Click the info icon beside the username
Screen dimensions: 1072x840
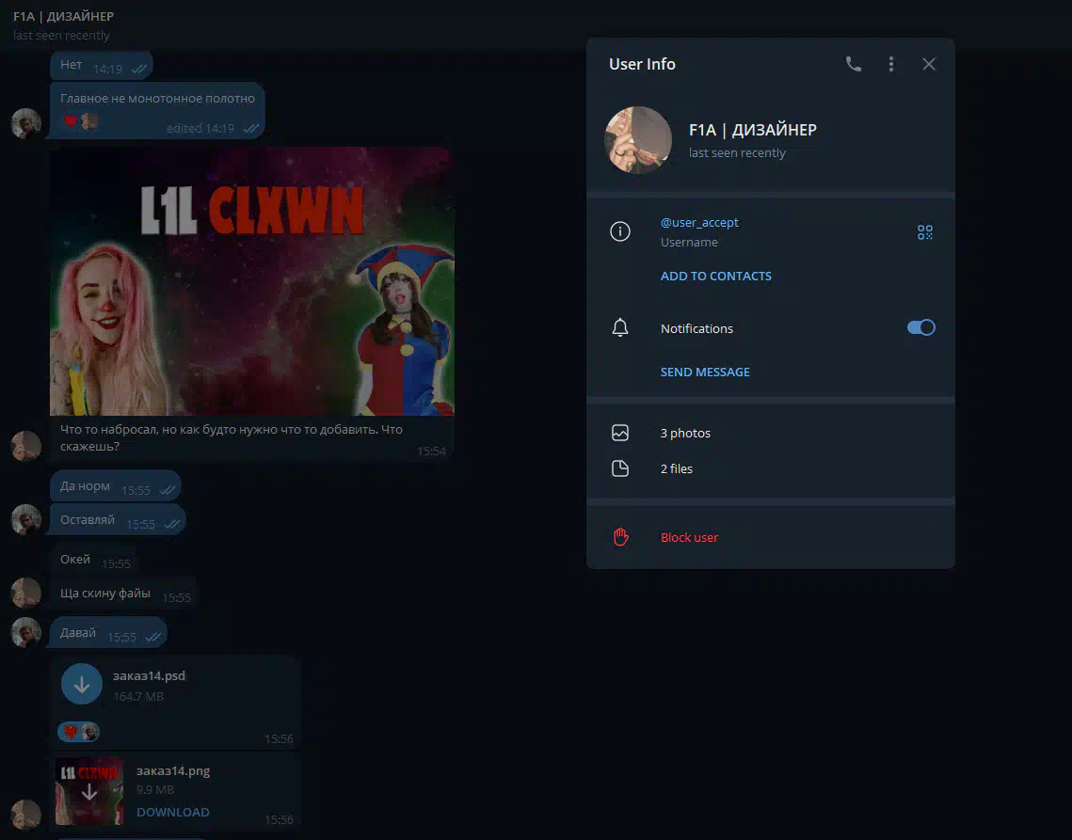point(620,231)
